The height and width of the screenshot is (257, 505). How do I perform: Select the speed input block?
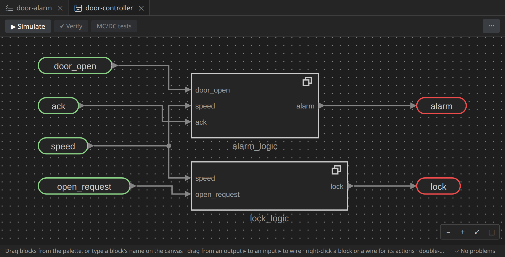(63, 146)
